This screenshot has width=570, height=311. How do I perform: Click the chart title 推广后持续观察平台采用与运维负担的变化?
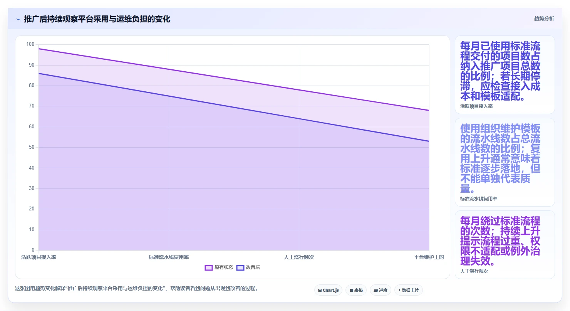(x=97, y=19)
